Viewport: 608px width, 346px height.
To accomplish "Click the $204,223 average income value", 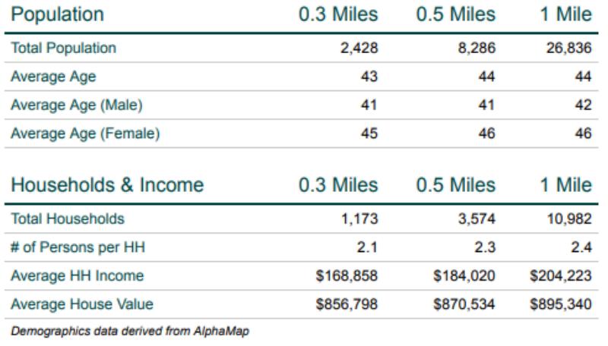I will point(560,275).
